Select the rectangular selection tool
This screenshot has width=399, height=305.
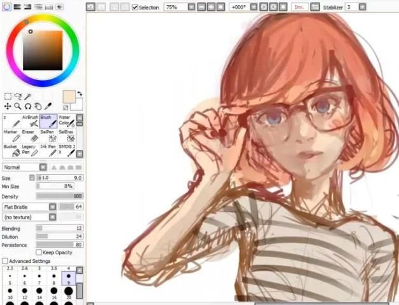pyautogui.click(x=8, y=97)
